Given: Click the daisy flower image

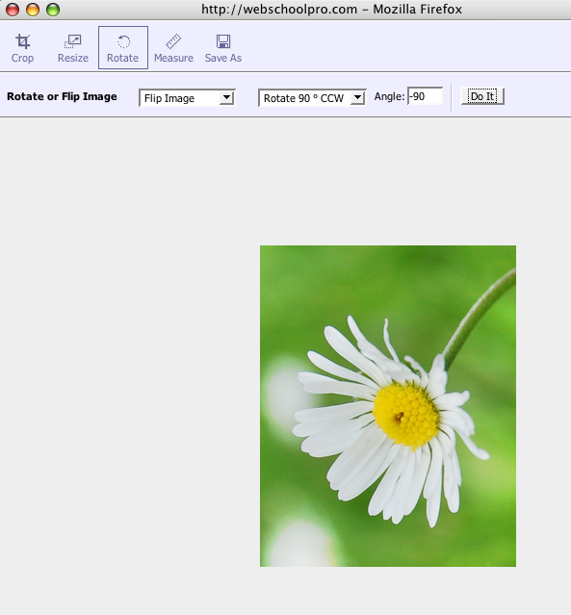Looking at the screenshot, I should tap(388, 406).
